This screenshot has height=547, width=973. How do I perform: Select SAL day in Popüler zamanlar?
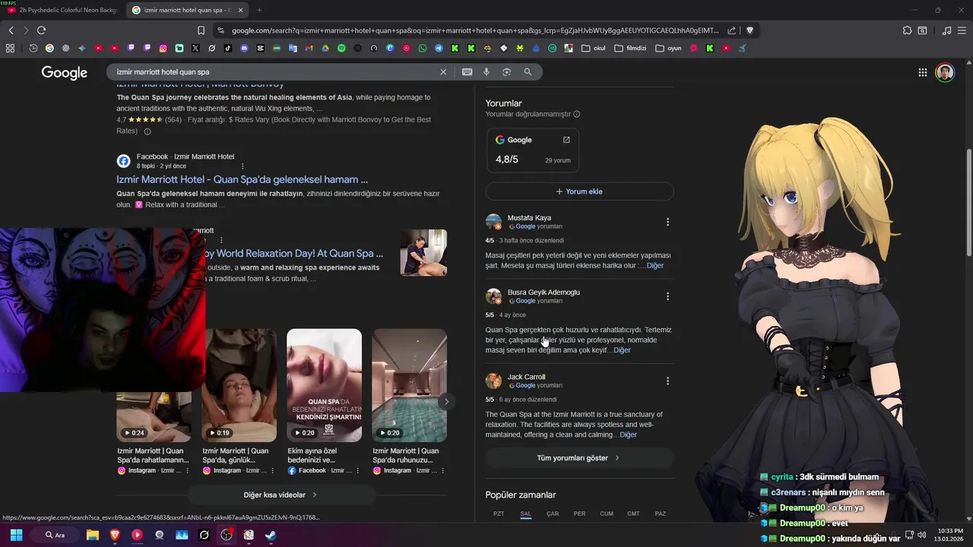525,514
